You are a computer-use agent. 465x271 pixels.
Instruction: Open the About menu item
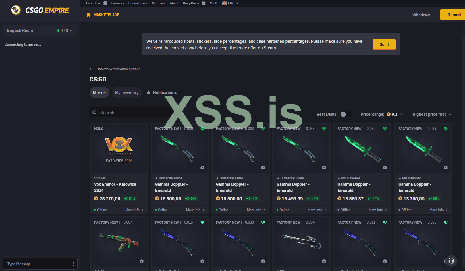(x=174, y=3)
